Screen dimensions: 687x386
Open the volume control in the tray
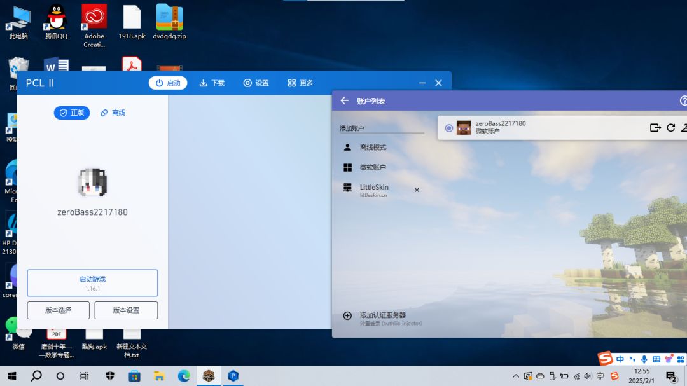click(x=588, y=376)
